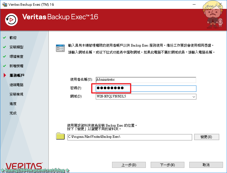Select the 服務帳戶 step in sidebar
Screen dimensions: 227x173
pos(17,75)
